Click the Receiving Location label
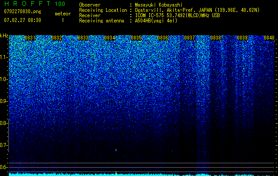The image size is (278, 176). (103, 10)
